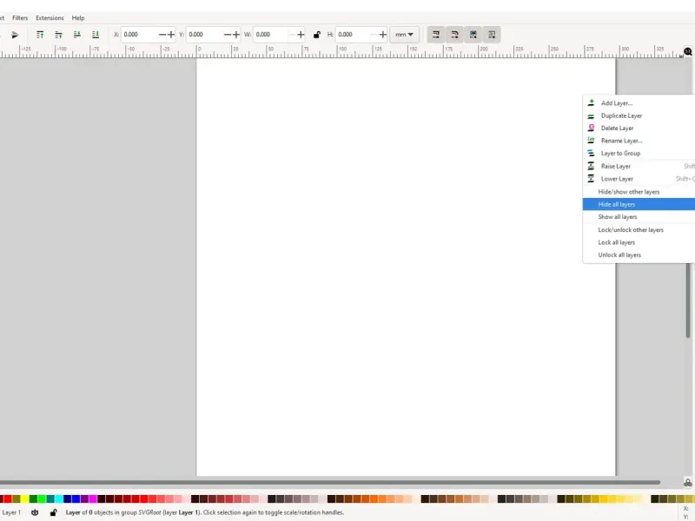Screen dimensions: 695x521
Task: Open the Help menu
Action: coord(78,18)
